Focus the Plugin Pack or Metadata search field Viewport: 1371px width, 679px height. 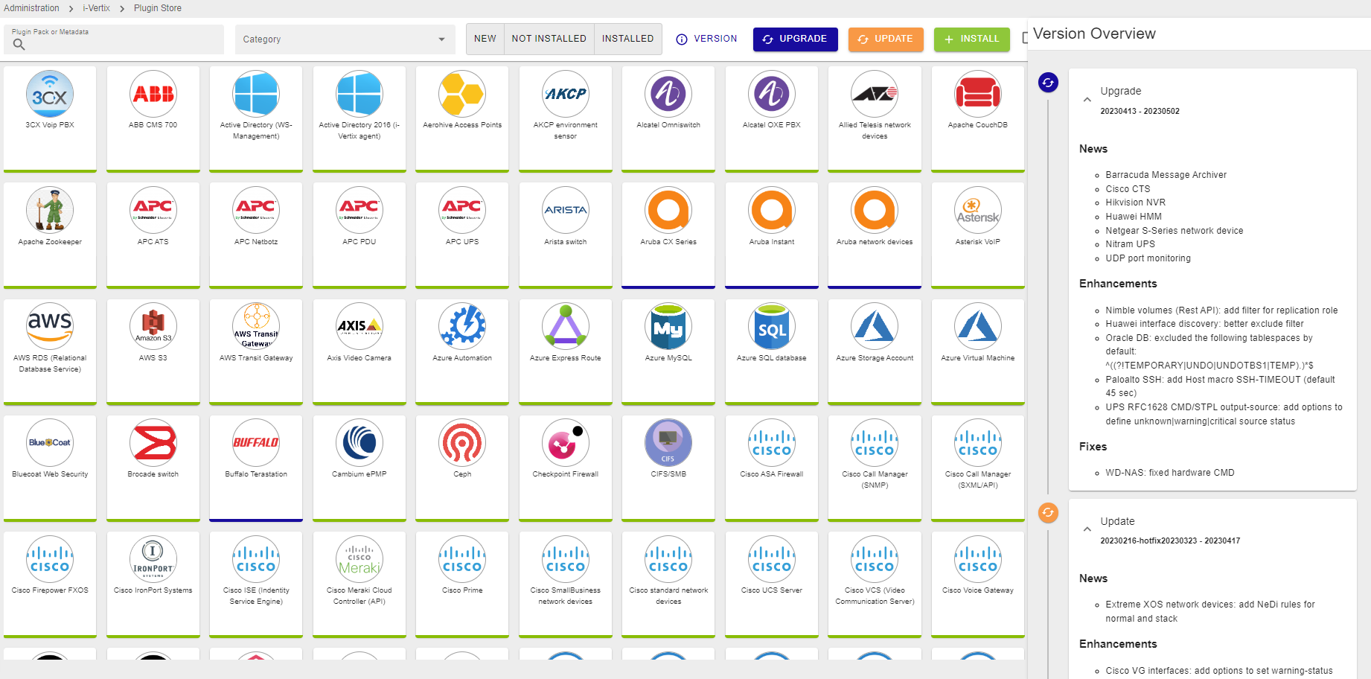pyautogui.click(x=114, y=39)
